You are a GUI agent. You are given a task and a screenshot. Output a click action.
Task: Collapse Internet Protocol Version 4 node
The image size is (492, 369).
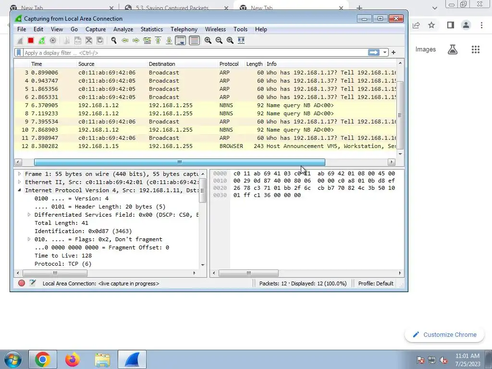click(19, 190)
